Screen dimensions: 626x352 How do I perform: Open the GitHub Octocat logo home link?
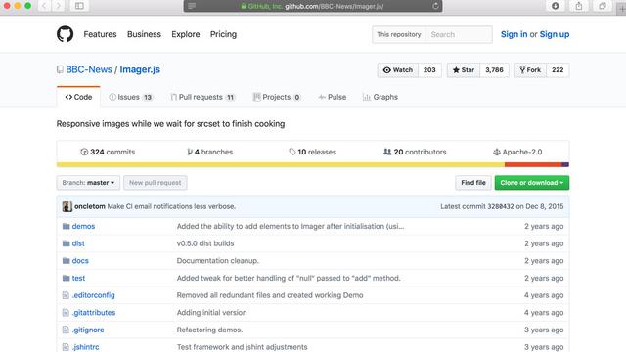pos(66,34)
